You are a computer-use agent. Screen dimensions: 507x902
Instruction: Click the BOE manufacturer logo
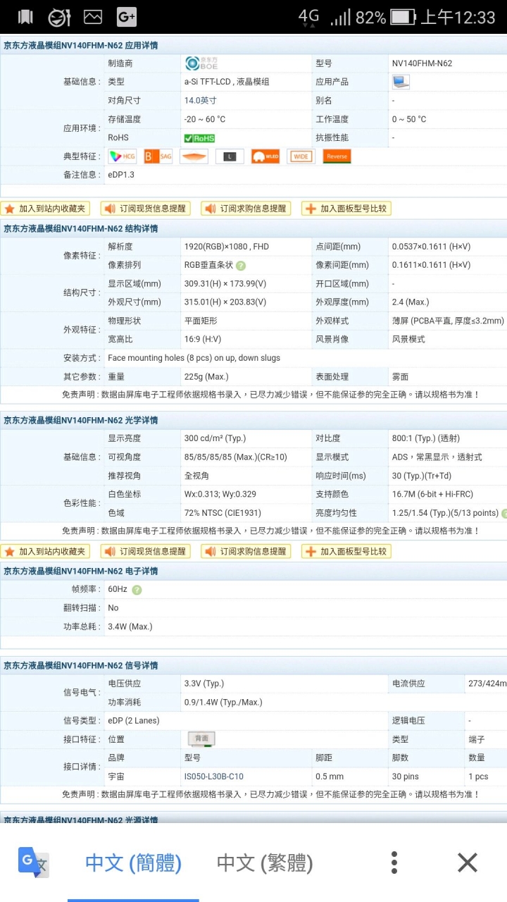click(x=202, y=63)
